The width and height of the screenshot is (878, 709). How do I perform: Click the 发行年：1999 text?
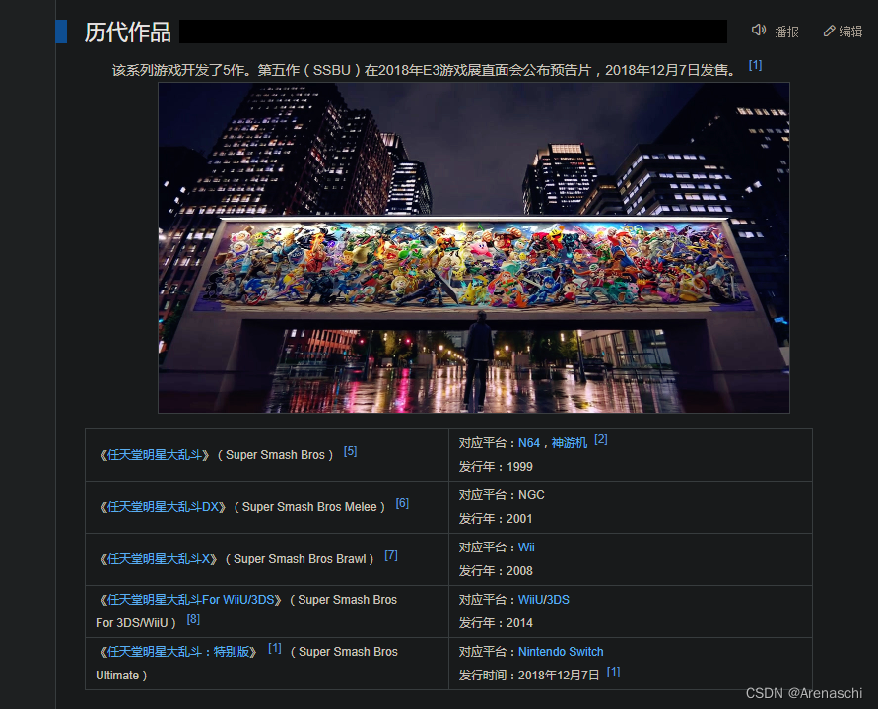click(496, 467)
